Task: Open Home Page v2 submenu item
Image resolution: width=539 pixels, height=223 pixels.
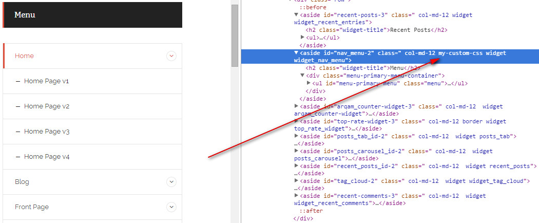Action: [46, 106]
